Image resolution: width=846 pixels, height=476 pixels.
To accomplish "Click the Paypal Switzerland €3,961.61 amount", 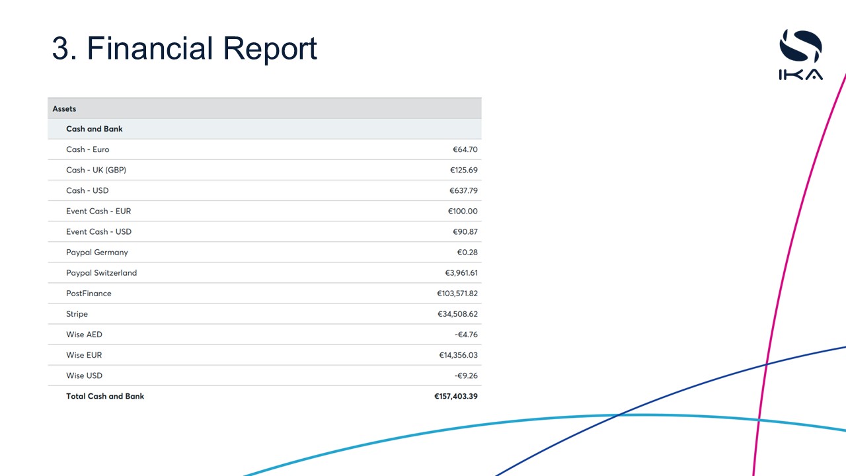I will (x=461, y=272).
